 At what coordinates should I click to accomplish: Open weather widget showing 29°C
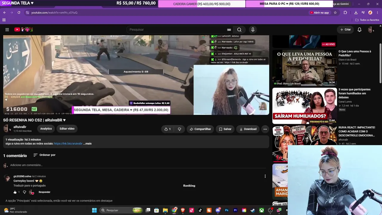coord(15,210)
